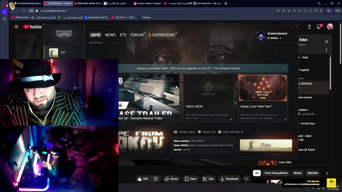Open the Server Live dropdown
The image size is (342, 192).
pos(186,150)
